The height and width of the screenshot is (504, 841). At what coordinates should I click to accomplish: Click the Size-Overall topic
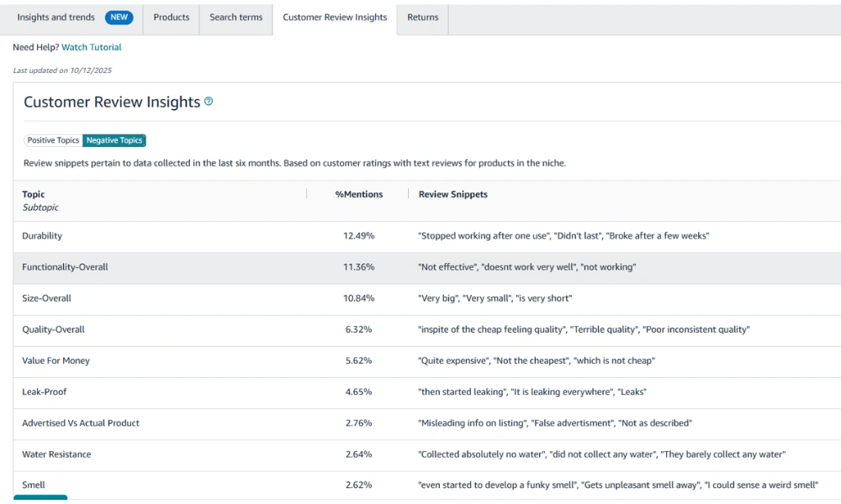(x=46, y=298)
